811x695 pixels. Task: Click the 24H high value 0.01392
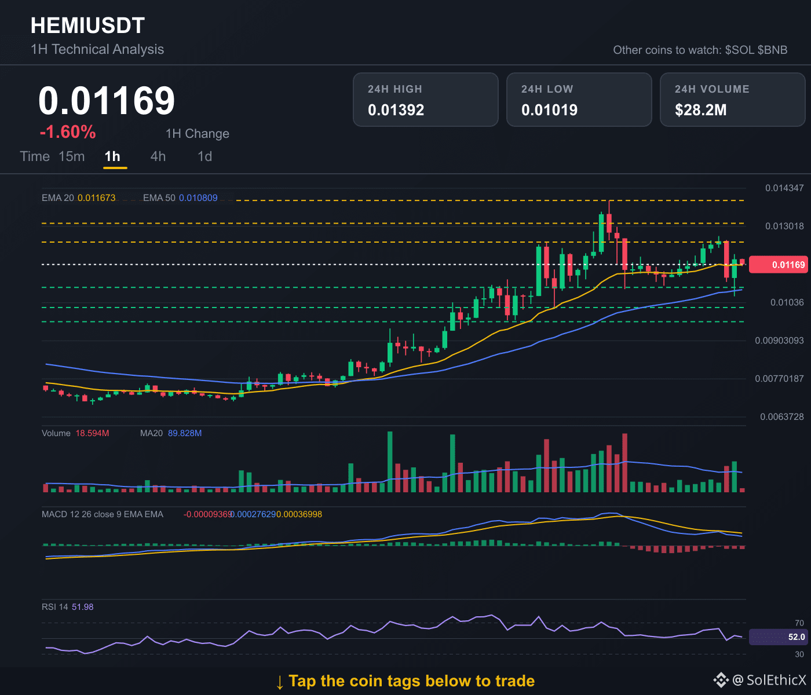(396, 110)
